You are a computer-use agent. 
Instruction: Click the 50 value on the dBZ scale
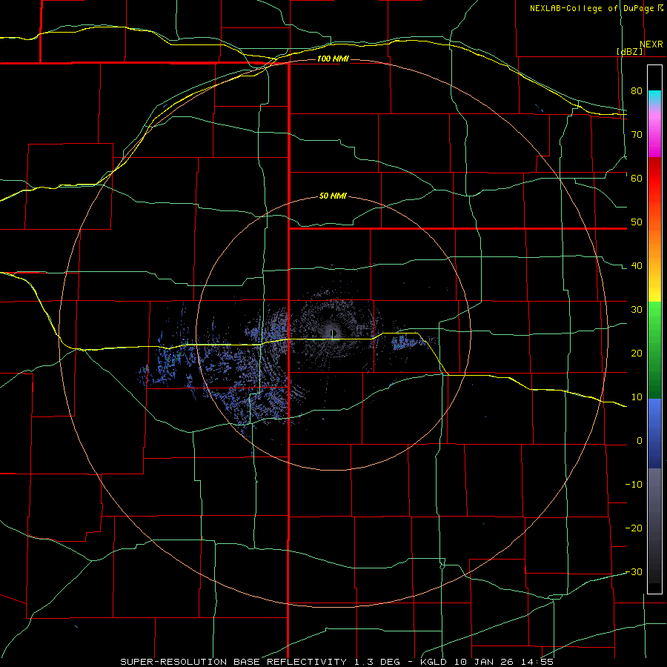click(637, 222)
